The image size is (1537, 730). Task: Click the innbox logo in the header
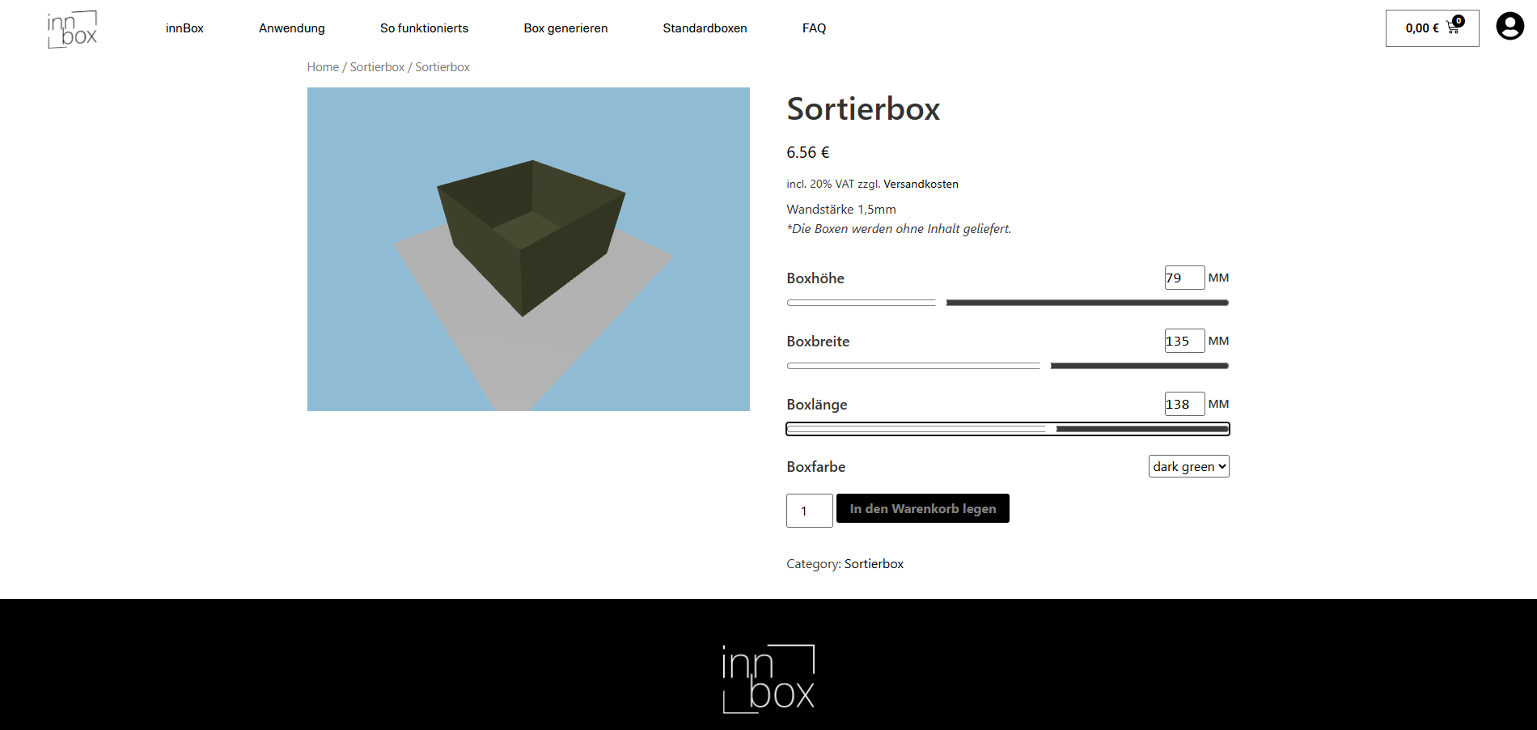[74, 28]
